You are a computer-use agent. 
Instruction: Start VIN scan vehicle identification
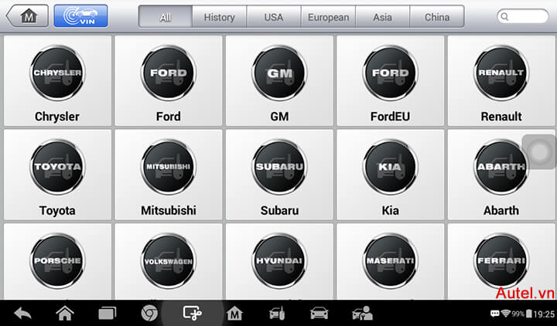tap(80, 16)
